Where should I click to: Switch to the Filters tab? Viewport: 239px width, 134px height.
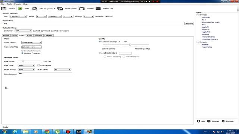14,36
